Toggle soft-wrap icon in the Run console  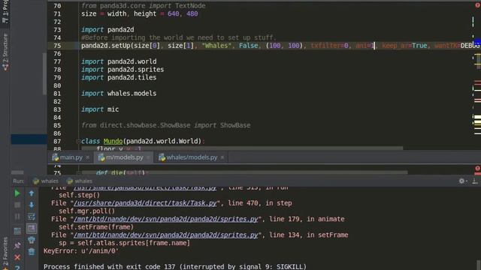point(32,217)
